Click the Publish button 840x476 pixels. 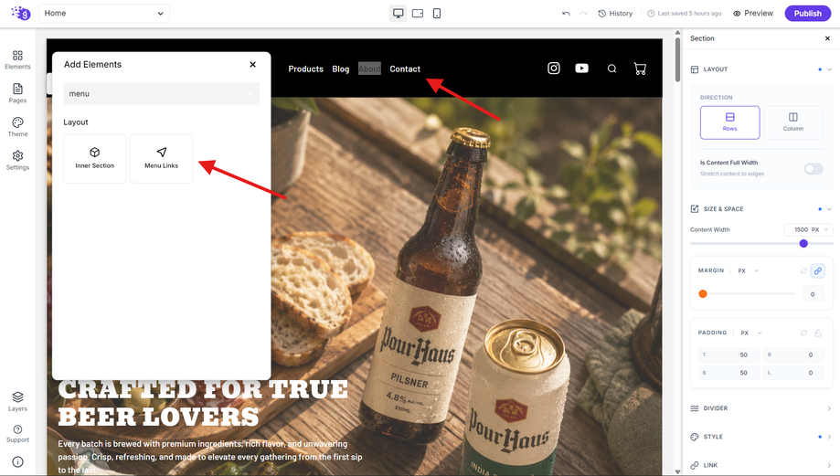tap(807, 14)
